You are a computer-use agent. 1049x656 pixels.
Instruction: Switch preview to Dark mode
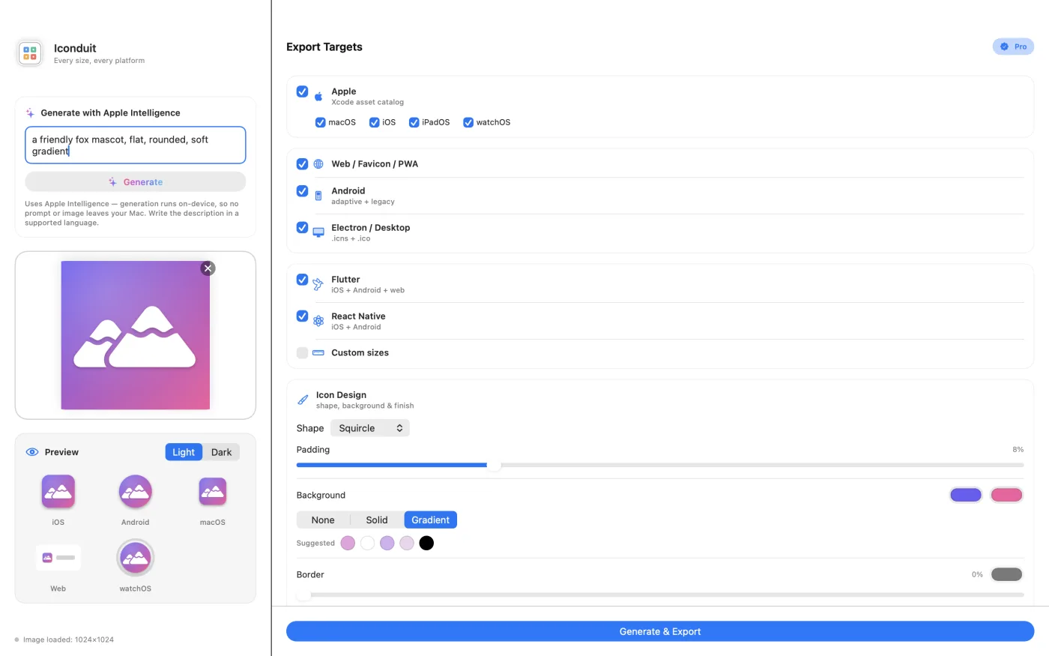(x=221, y=452)
